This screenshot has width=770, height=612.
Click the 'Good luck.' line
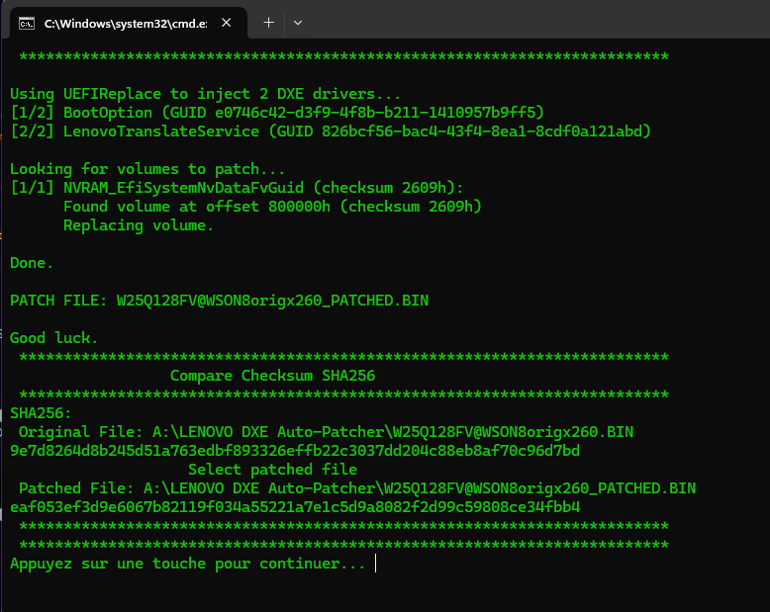click(x=53, y=338)
